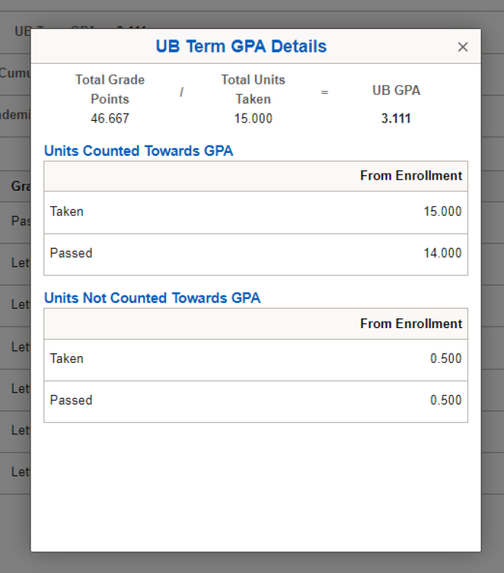
Task: Click From Enrollment header in Not Counted table
Action: [411, 324]
